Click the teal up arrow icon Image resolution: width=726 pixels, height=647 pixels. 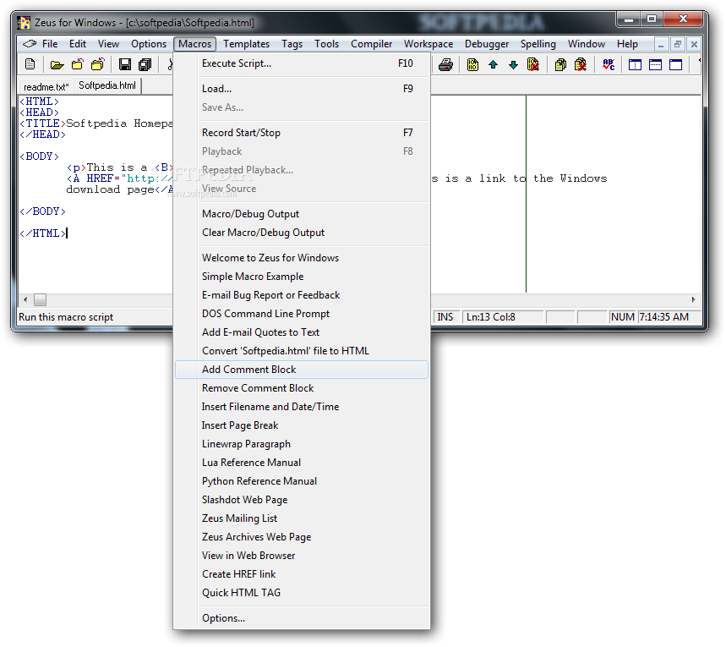point(493,64)
